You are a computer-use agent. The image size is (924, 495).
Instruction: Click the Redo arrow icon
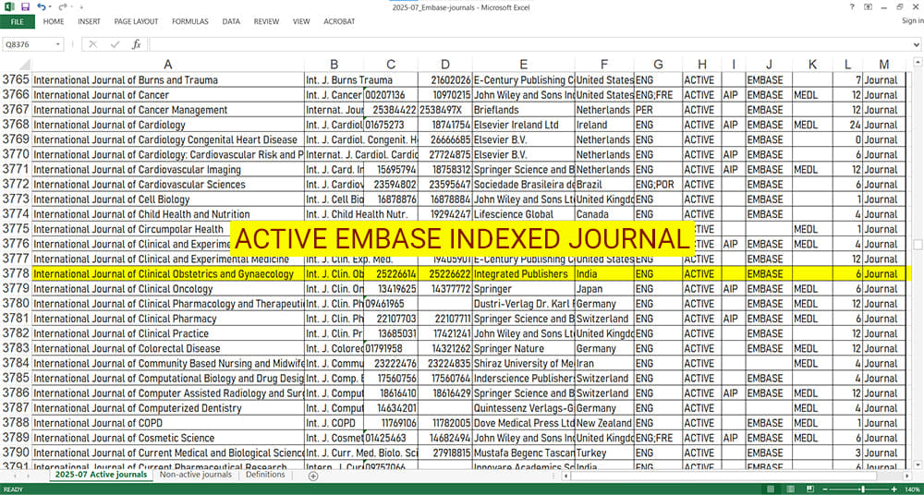(63, 7)
